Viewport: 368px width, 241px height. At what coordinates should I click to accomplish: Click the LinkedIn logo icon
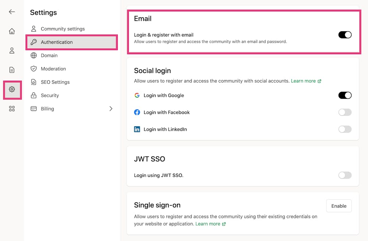pos(137,129)
